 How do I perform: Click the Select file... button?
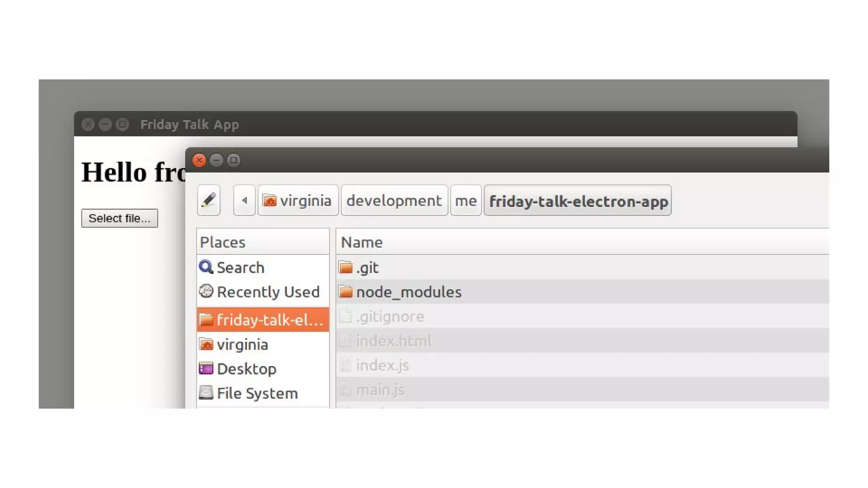click(120, 218)
